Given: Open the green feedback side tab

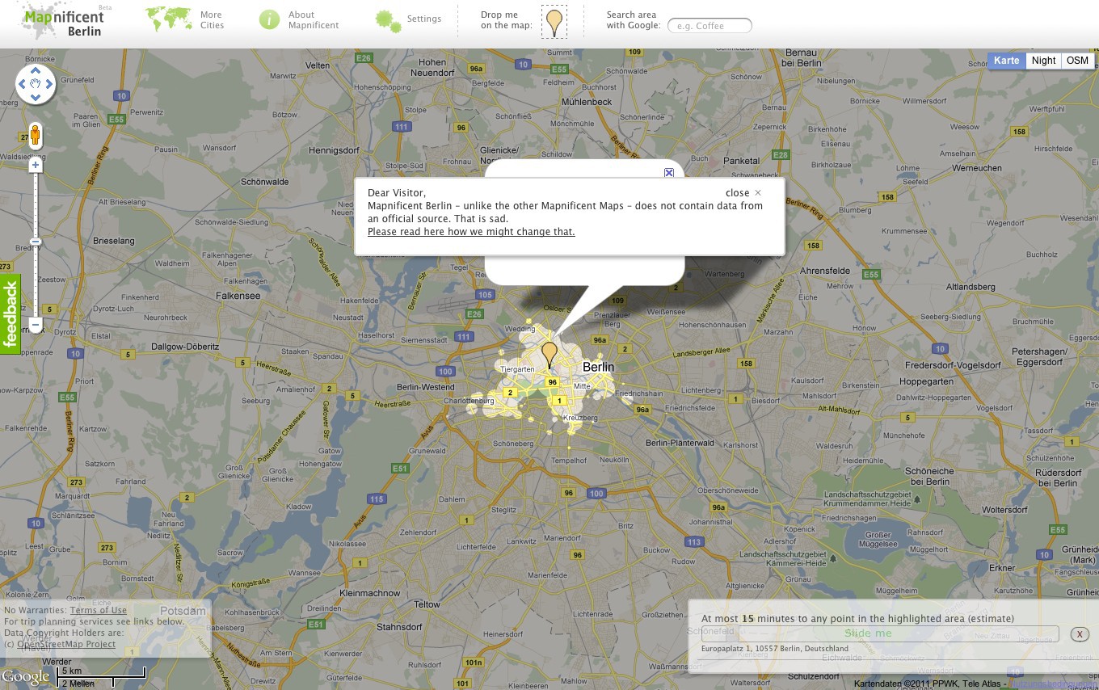Looking at the screenshot, I should coord(11,314).
